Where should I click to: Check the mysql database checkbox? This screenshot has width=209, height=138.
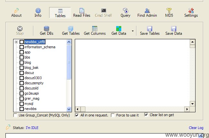(22, 104)
